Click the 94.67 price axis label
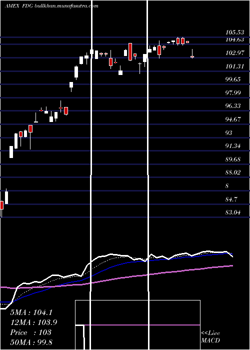 pos(233,119)
